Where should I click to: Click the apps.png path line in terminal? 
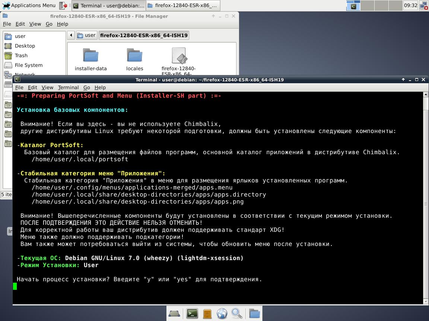pos(138,202)
